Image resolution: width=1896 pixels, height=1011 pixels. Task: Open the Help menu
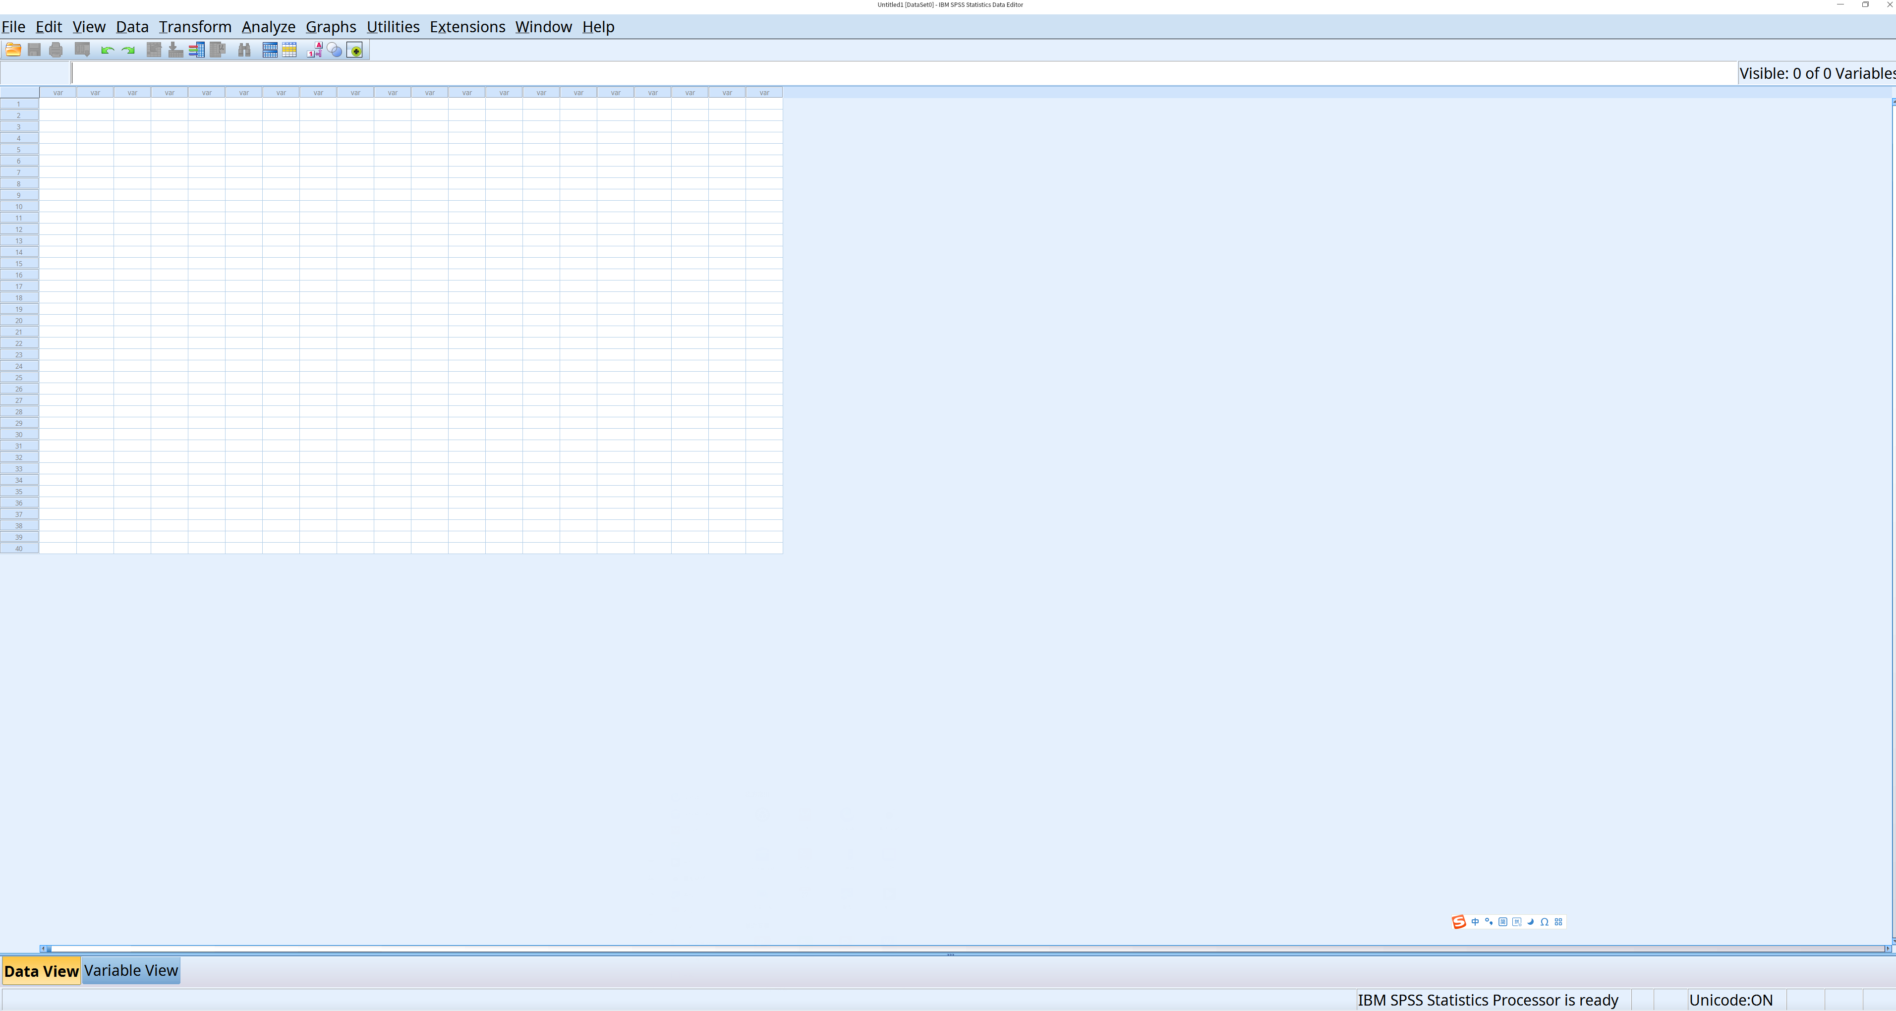point(598,26)
